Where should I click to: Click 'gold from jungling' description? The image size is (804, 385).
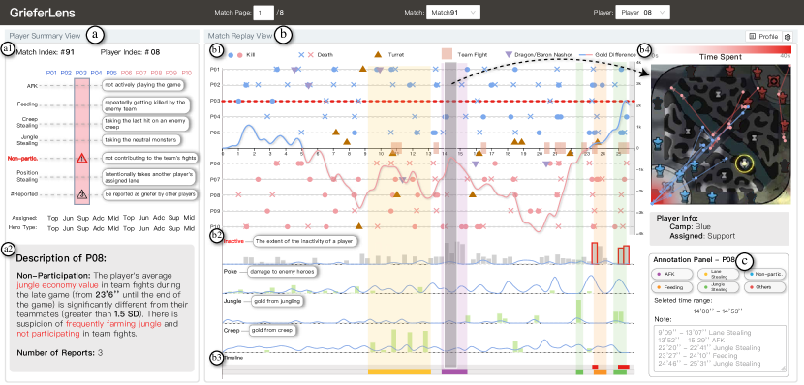(x=276, y=302)
